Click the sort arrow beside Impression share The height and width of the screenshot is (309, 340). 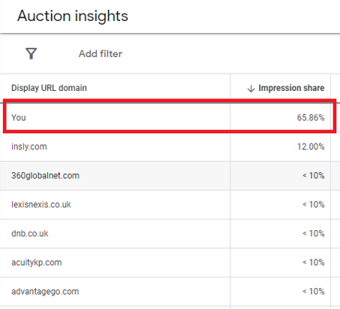[251, 88]
